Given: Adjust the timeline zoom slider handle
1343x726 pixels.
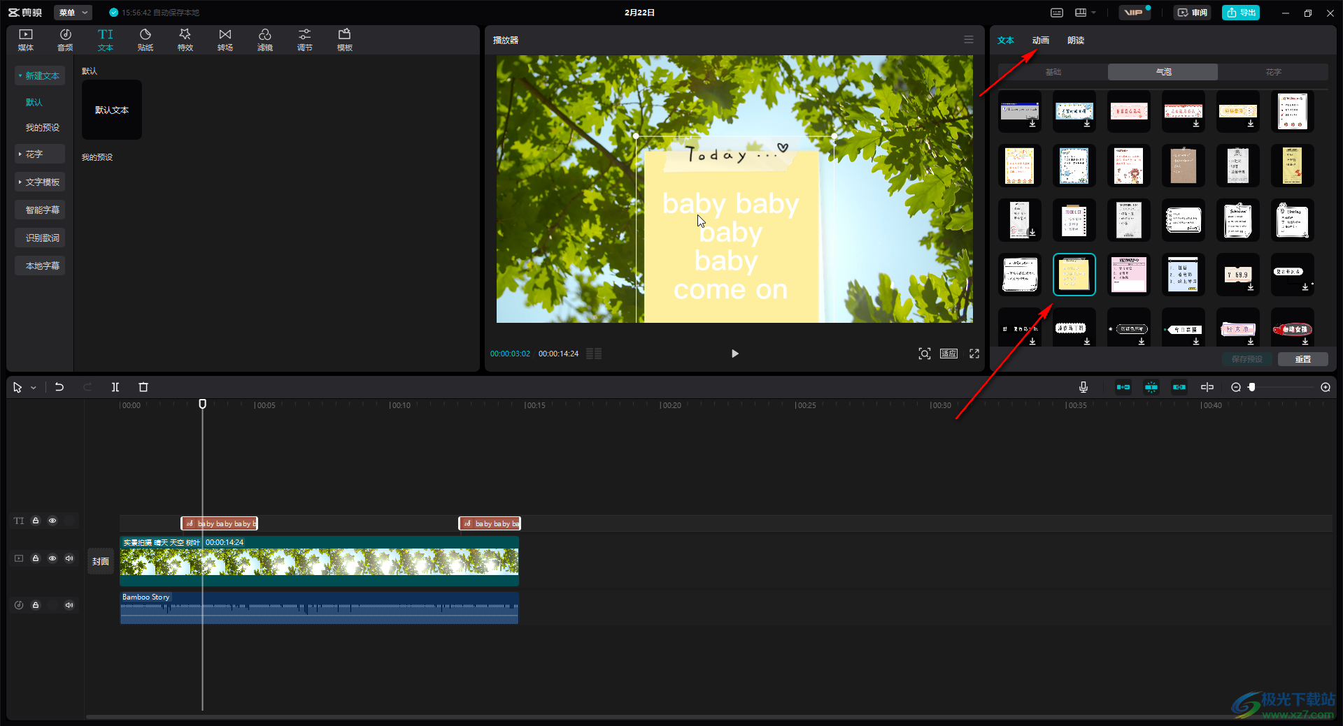Looking at the screenshot, I should click(1252, 387).
